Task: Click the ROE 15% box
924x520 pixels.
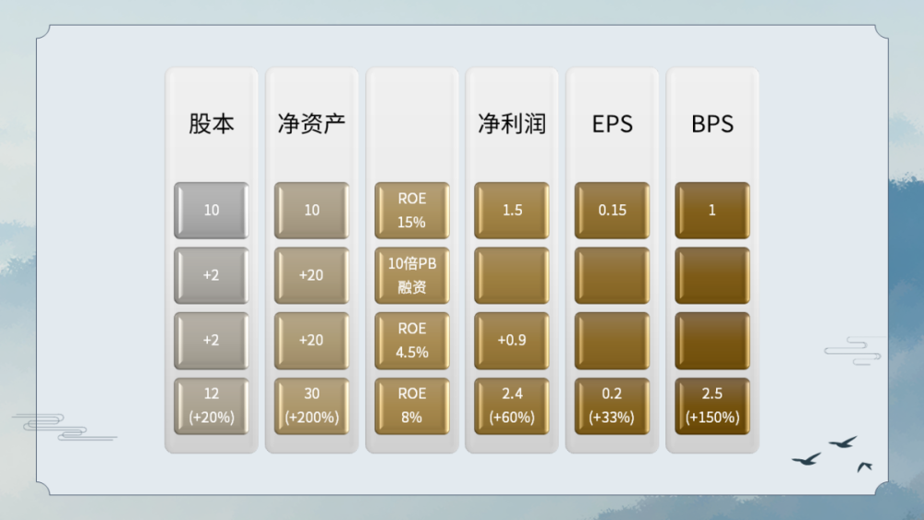Action: click(x=412, y=211)
